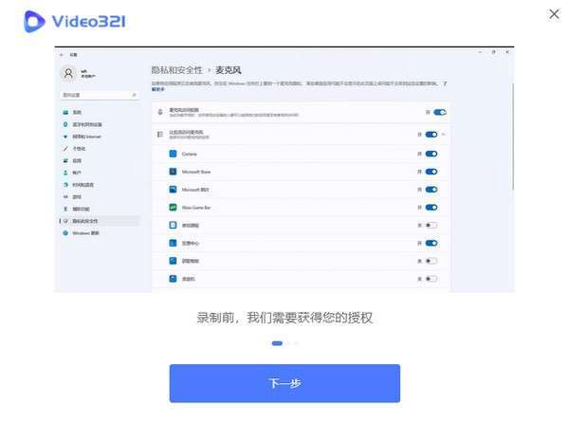
Task: Select 隐私和安全性 in Settings sidebar
Action: [x=100, y=221]
